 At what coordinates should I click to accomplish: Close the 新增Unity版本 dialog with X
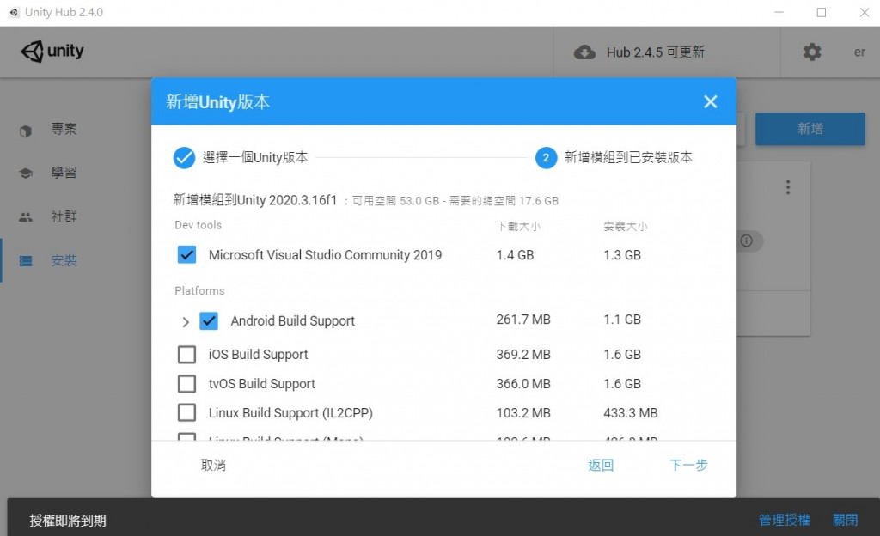711,101
